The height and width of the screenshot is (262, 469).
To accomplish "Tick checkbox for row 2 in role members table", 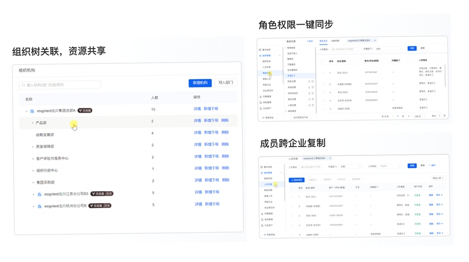I will click(x=323, y=84).
